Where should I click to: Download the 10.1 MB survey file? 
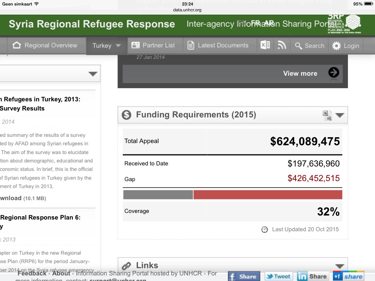(23, 198)
